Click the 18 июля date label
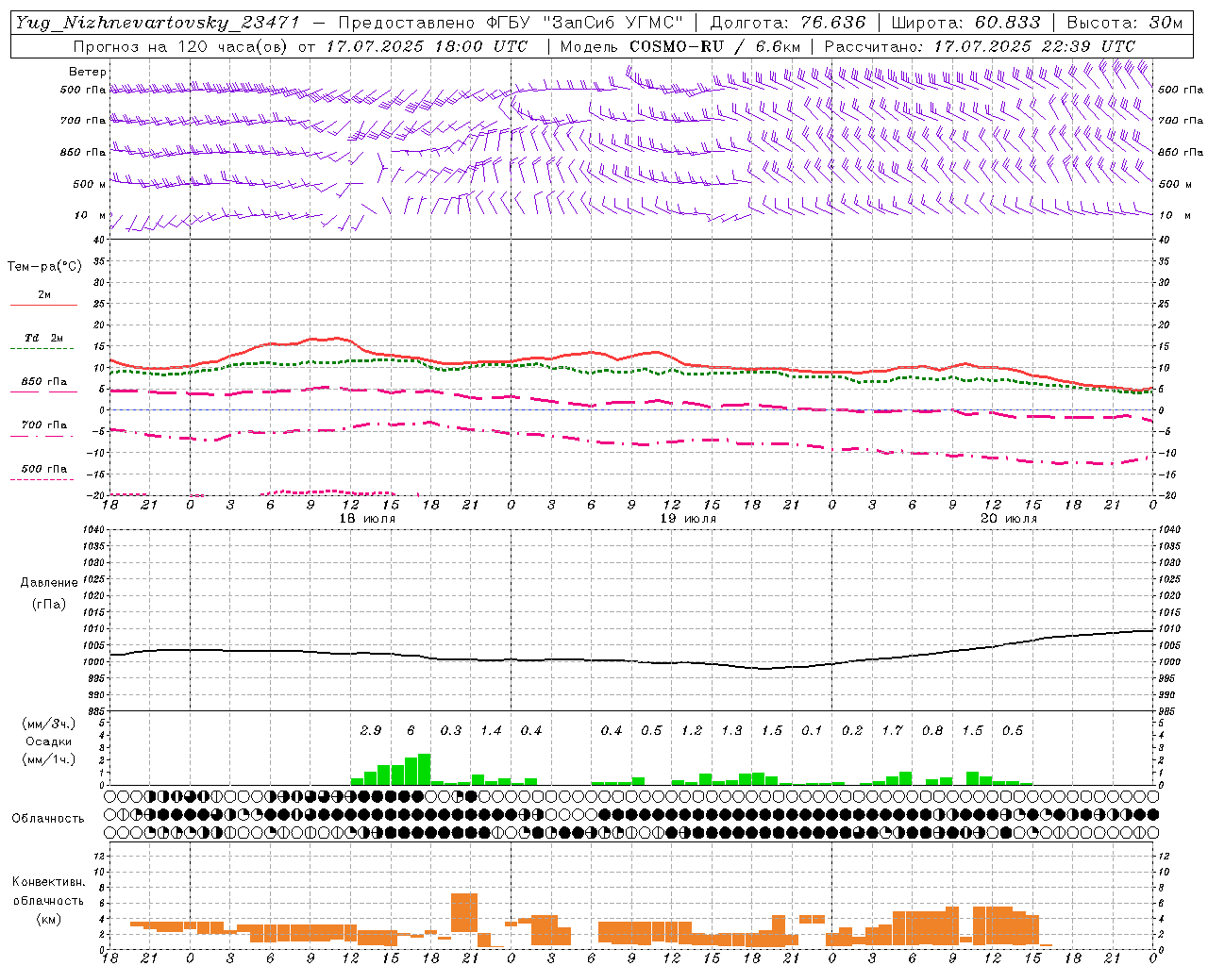This screenshot has height=966, width=1208. (x=368, y=519)
